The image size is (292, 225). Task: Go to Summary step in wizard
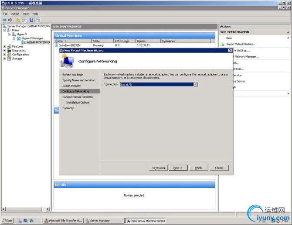[68, 108]
